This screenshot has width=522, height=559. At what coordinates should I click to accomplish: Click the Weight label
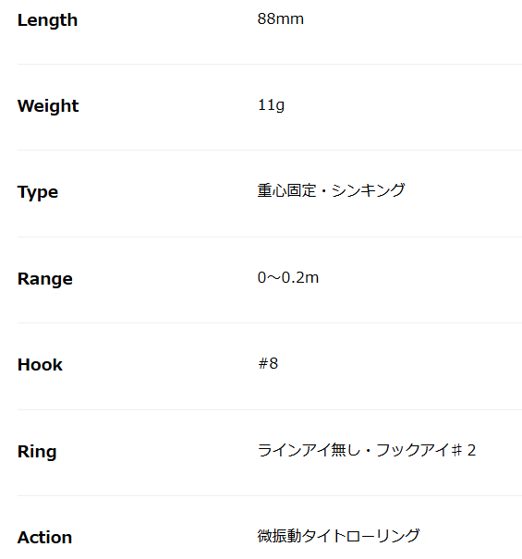(48, 106)
